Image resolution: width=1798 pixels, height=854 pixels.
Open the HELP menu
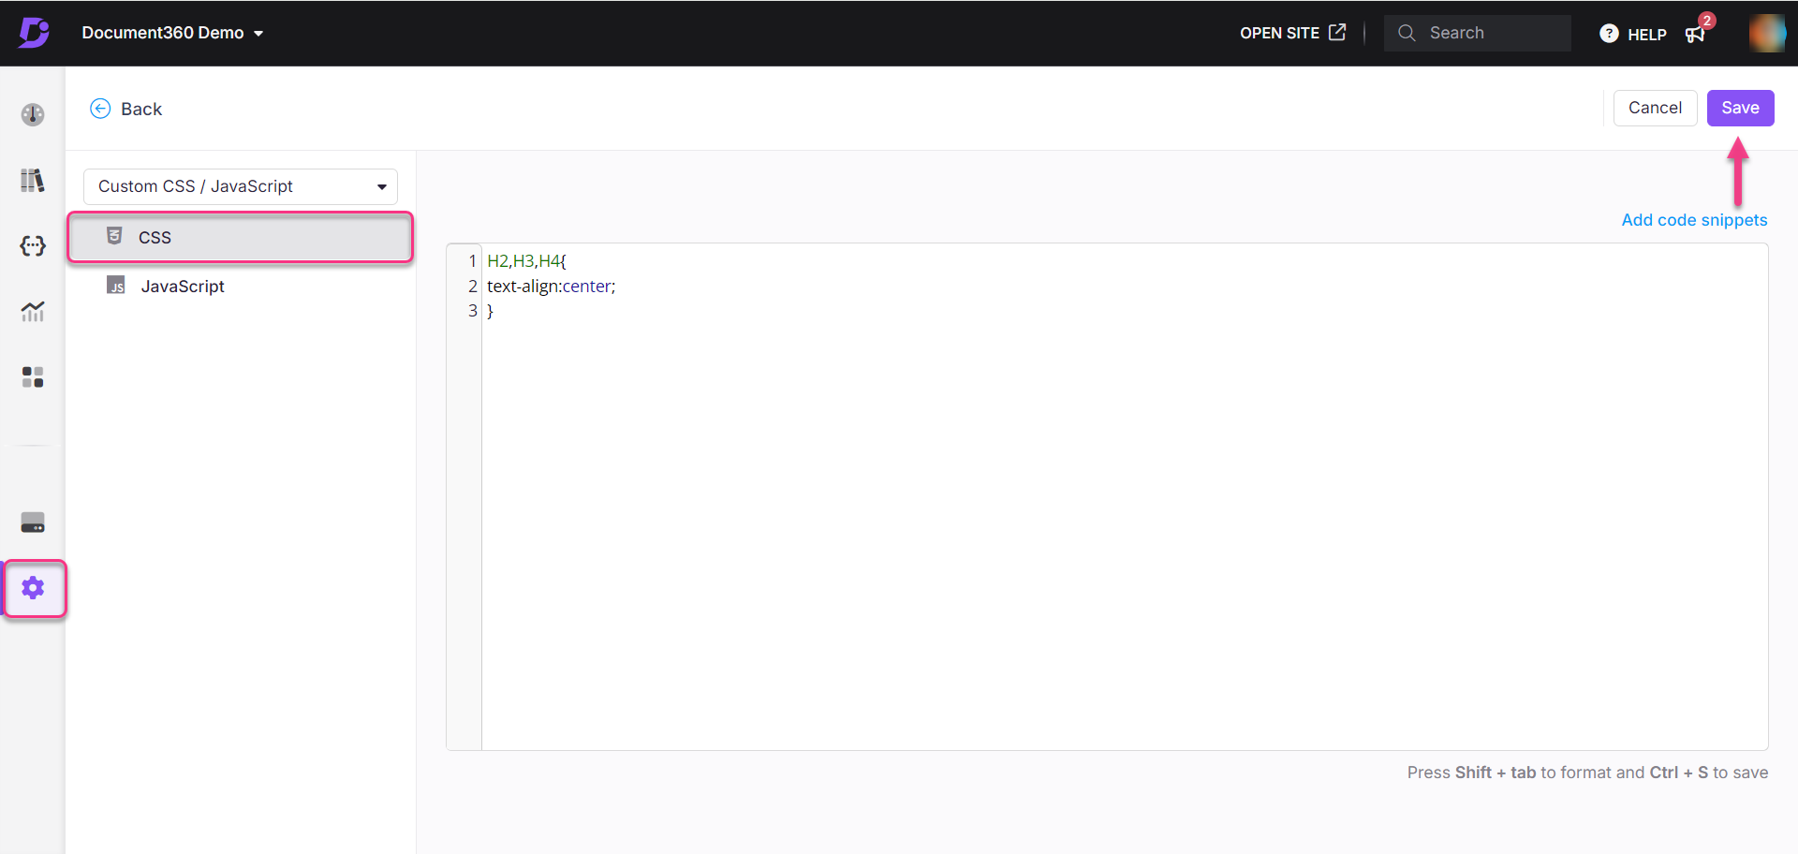point(1633,34)
